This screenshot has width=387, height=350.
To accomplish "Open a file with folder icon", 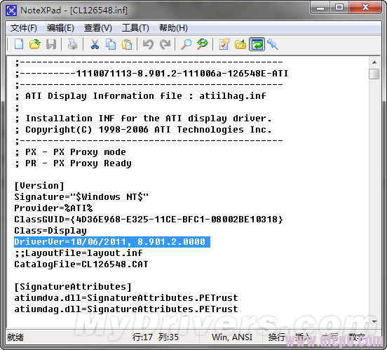I will click(x=35, y=44).
